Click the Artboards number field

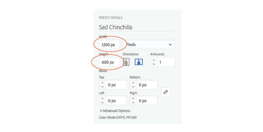[x=166, y=62]
